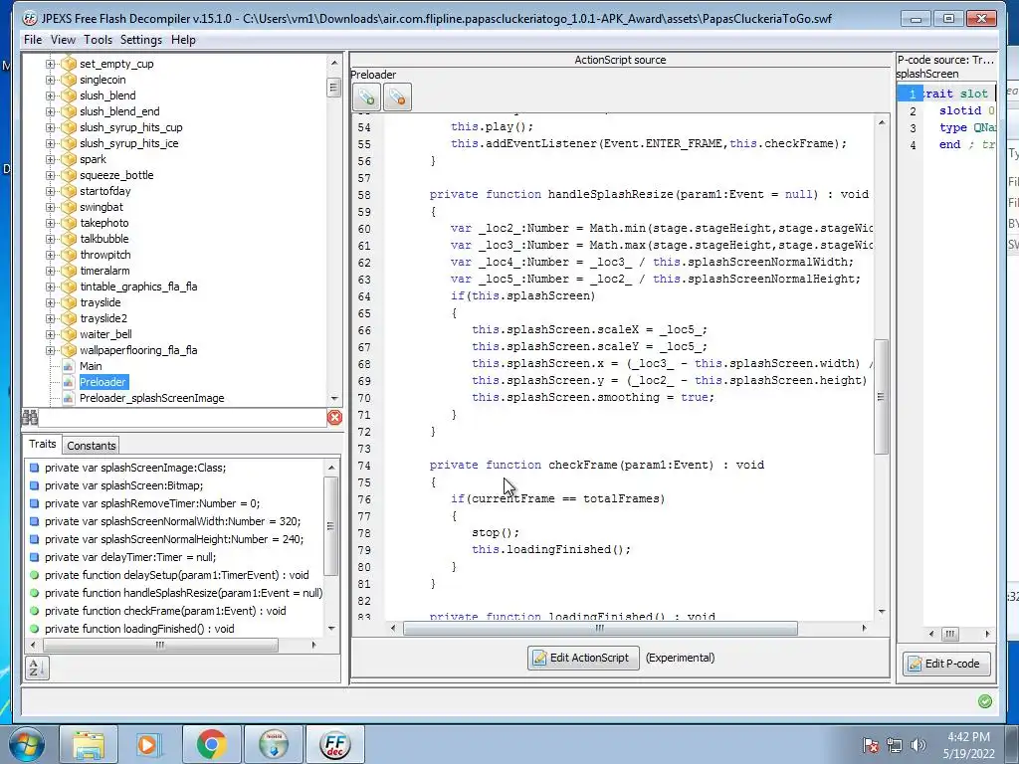
Task: Click the traits list horizontal scrollbar thumb
Action: coord(160,645)
